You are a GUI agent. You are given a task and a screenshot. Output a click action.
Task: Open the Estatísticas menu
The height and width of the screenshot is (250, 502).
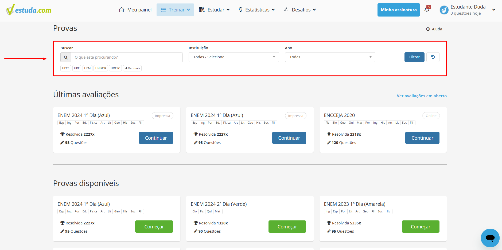click(x=257, y=10)
